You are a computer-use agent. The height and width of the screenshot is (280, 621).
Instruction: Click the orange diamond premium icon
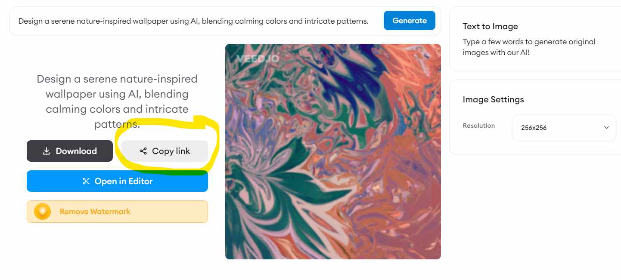(43, 212)
